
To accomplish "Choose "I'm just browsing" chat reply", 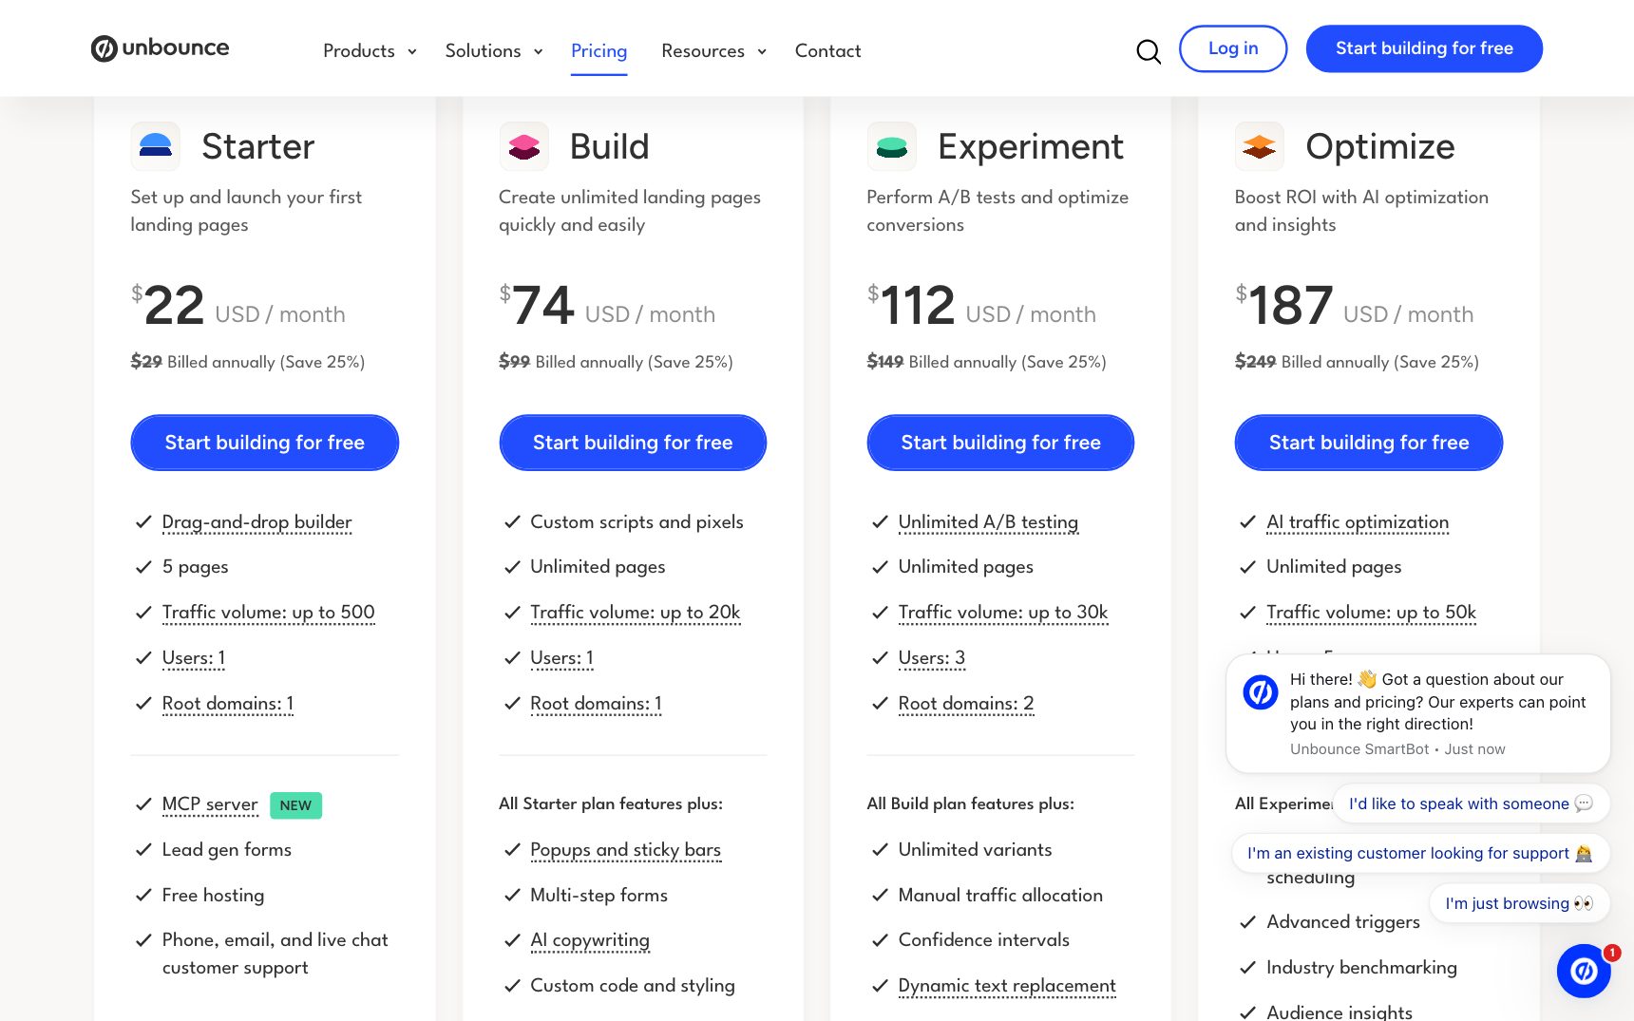I will pyautogui.click(x=1520, y=903).
